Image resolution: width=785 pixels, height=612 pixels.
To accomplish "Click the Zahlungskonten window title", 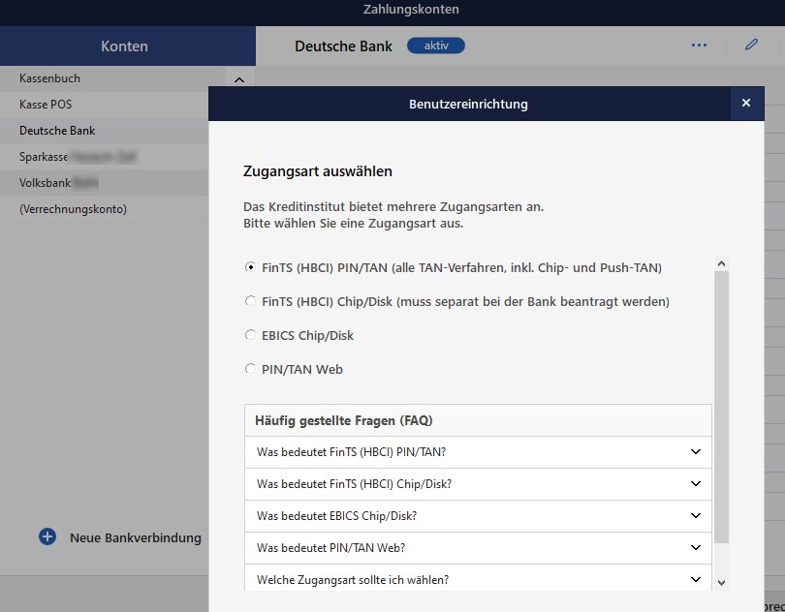I will (411, 10).
